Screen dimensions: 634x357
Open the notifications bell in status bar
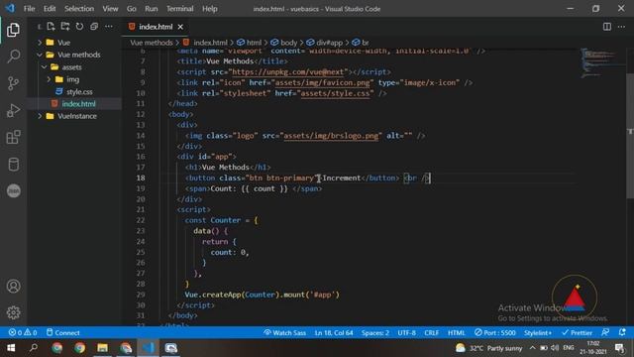click(622, 333)
